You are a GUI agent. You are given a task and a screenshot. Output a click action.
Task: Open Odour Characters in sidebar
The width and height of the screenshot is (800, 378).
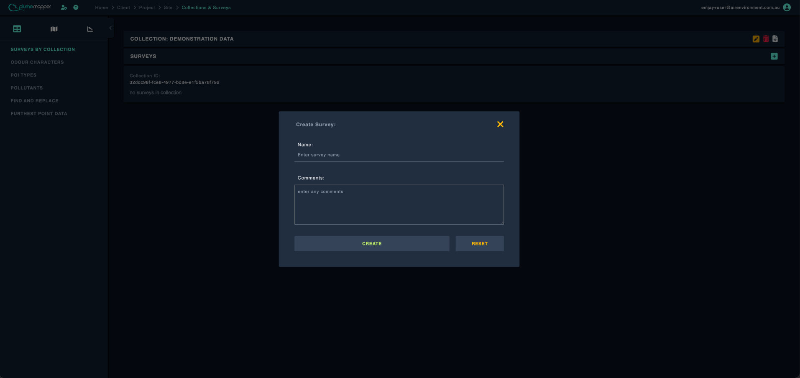[x=37, y=62]
